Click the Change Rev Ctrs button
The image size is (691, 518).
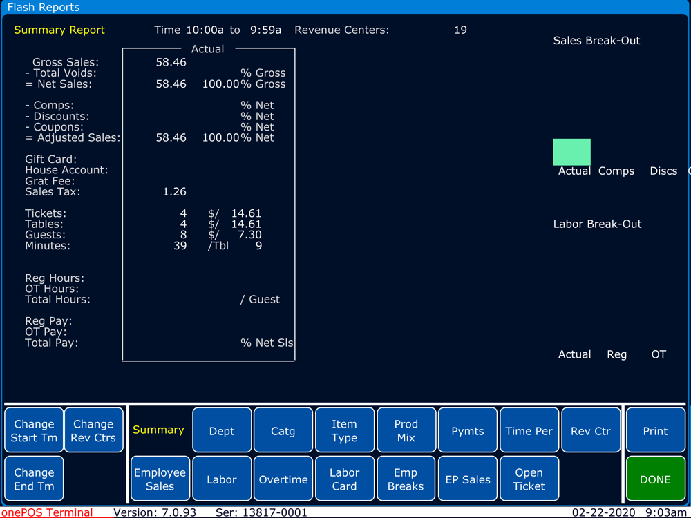[94, 430]
